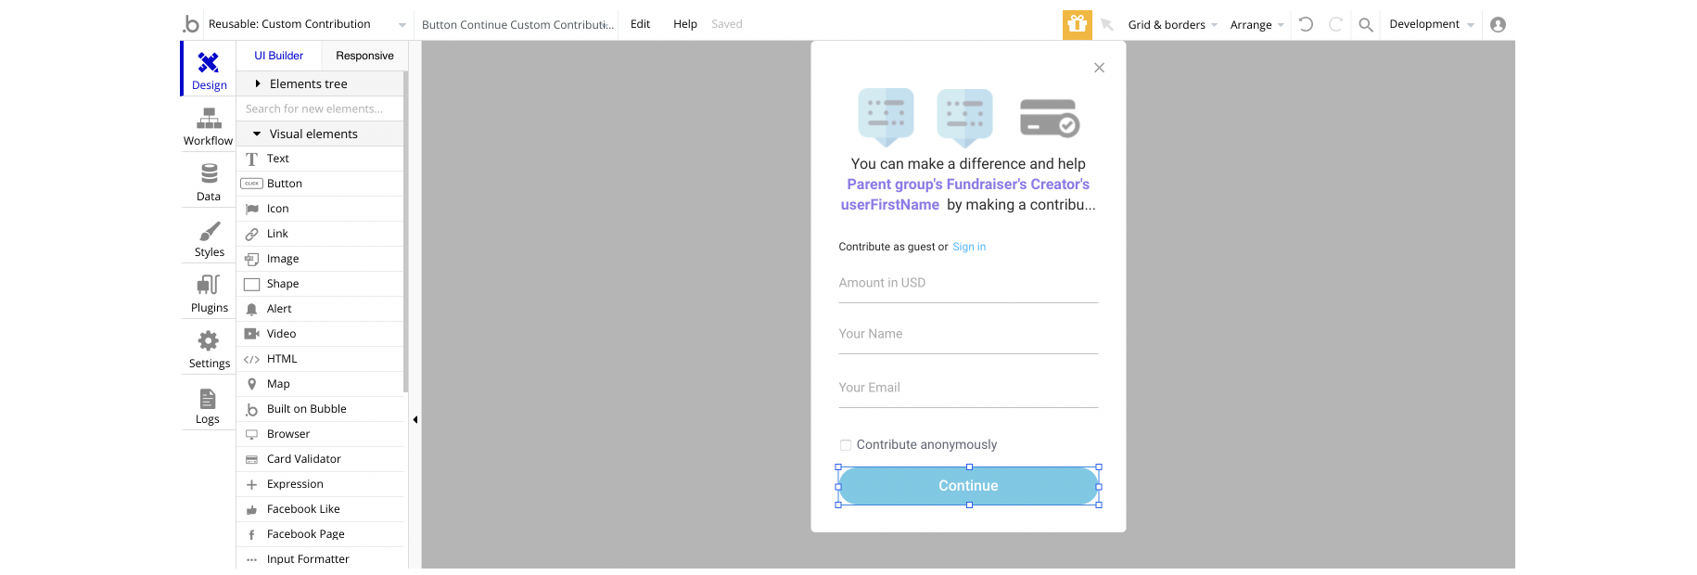Open the Plugins section icon
Image resolution: width=1697 pixels, height=575 pixels.
pyautogui.click(x=209, y=286)
